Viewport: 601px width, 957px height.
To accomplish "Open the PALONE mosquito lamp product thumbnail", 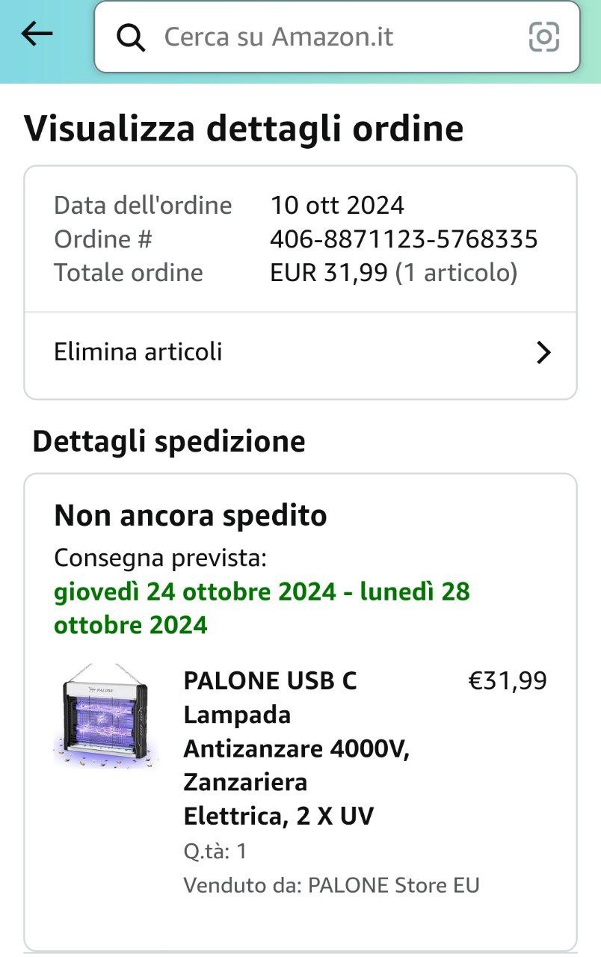I will click(105, 716).
